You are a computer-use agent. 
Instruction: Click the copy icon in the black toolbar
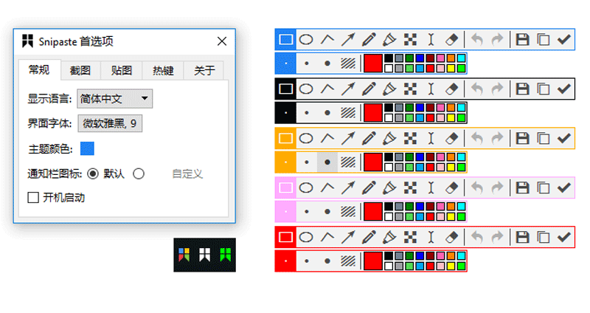click(544, 90)
